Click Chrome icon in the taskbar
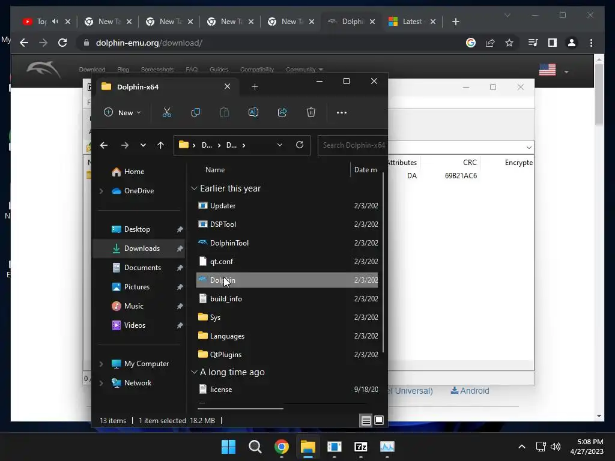Screen dimensions: 615x461 pos(281,447)
